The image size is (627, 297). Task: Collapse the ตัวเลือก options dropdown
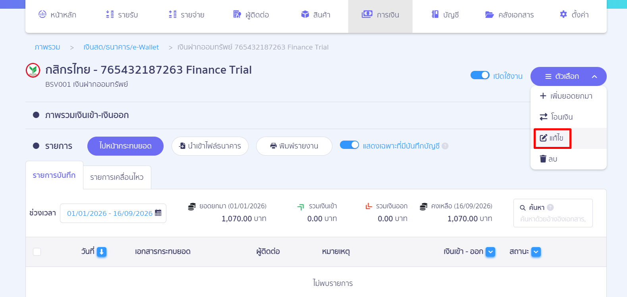pos(568,76)
